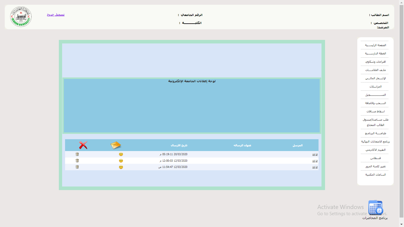Click the university logo in the header
404x227 pixels.
tap(21, 17)
